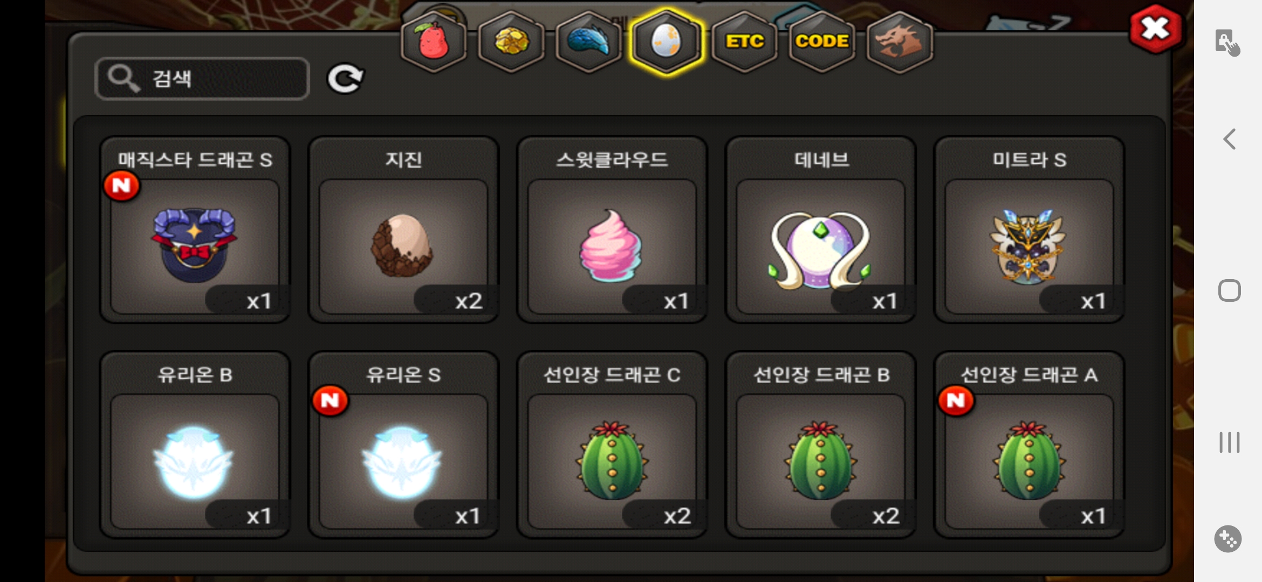
Task: Choose the 유리온 B glowing egg
Action: click(195, 445)
